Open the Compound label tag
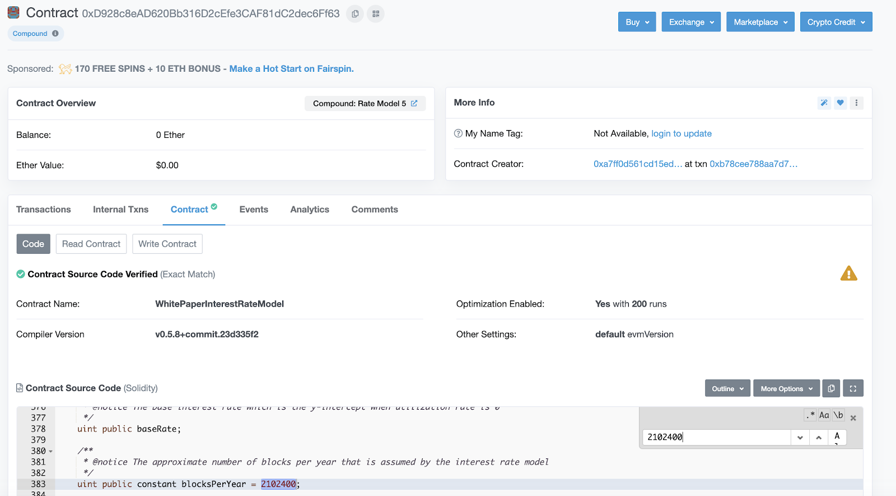The image size is (896, 496). 35,34
